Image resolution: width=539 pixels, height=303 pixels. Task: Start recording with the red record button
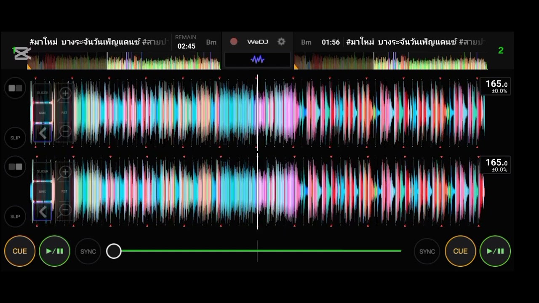(234, 42)
